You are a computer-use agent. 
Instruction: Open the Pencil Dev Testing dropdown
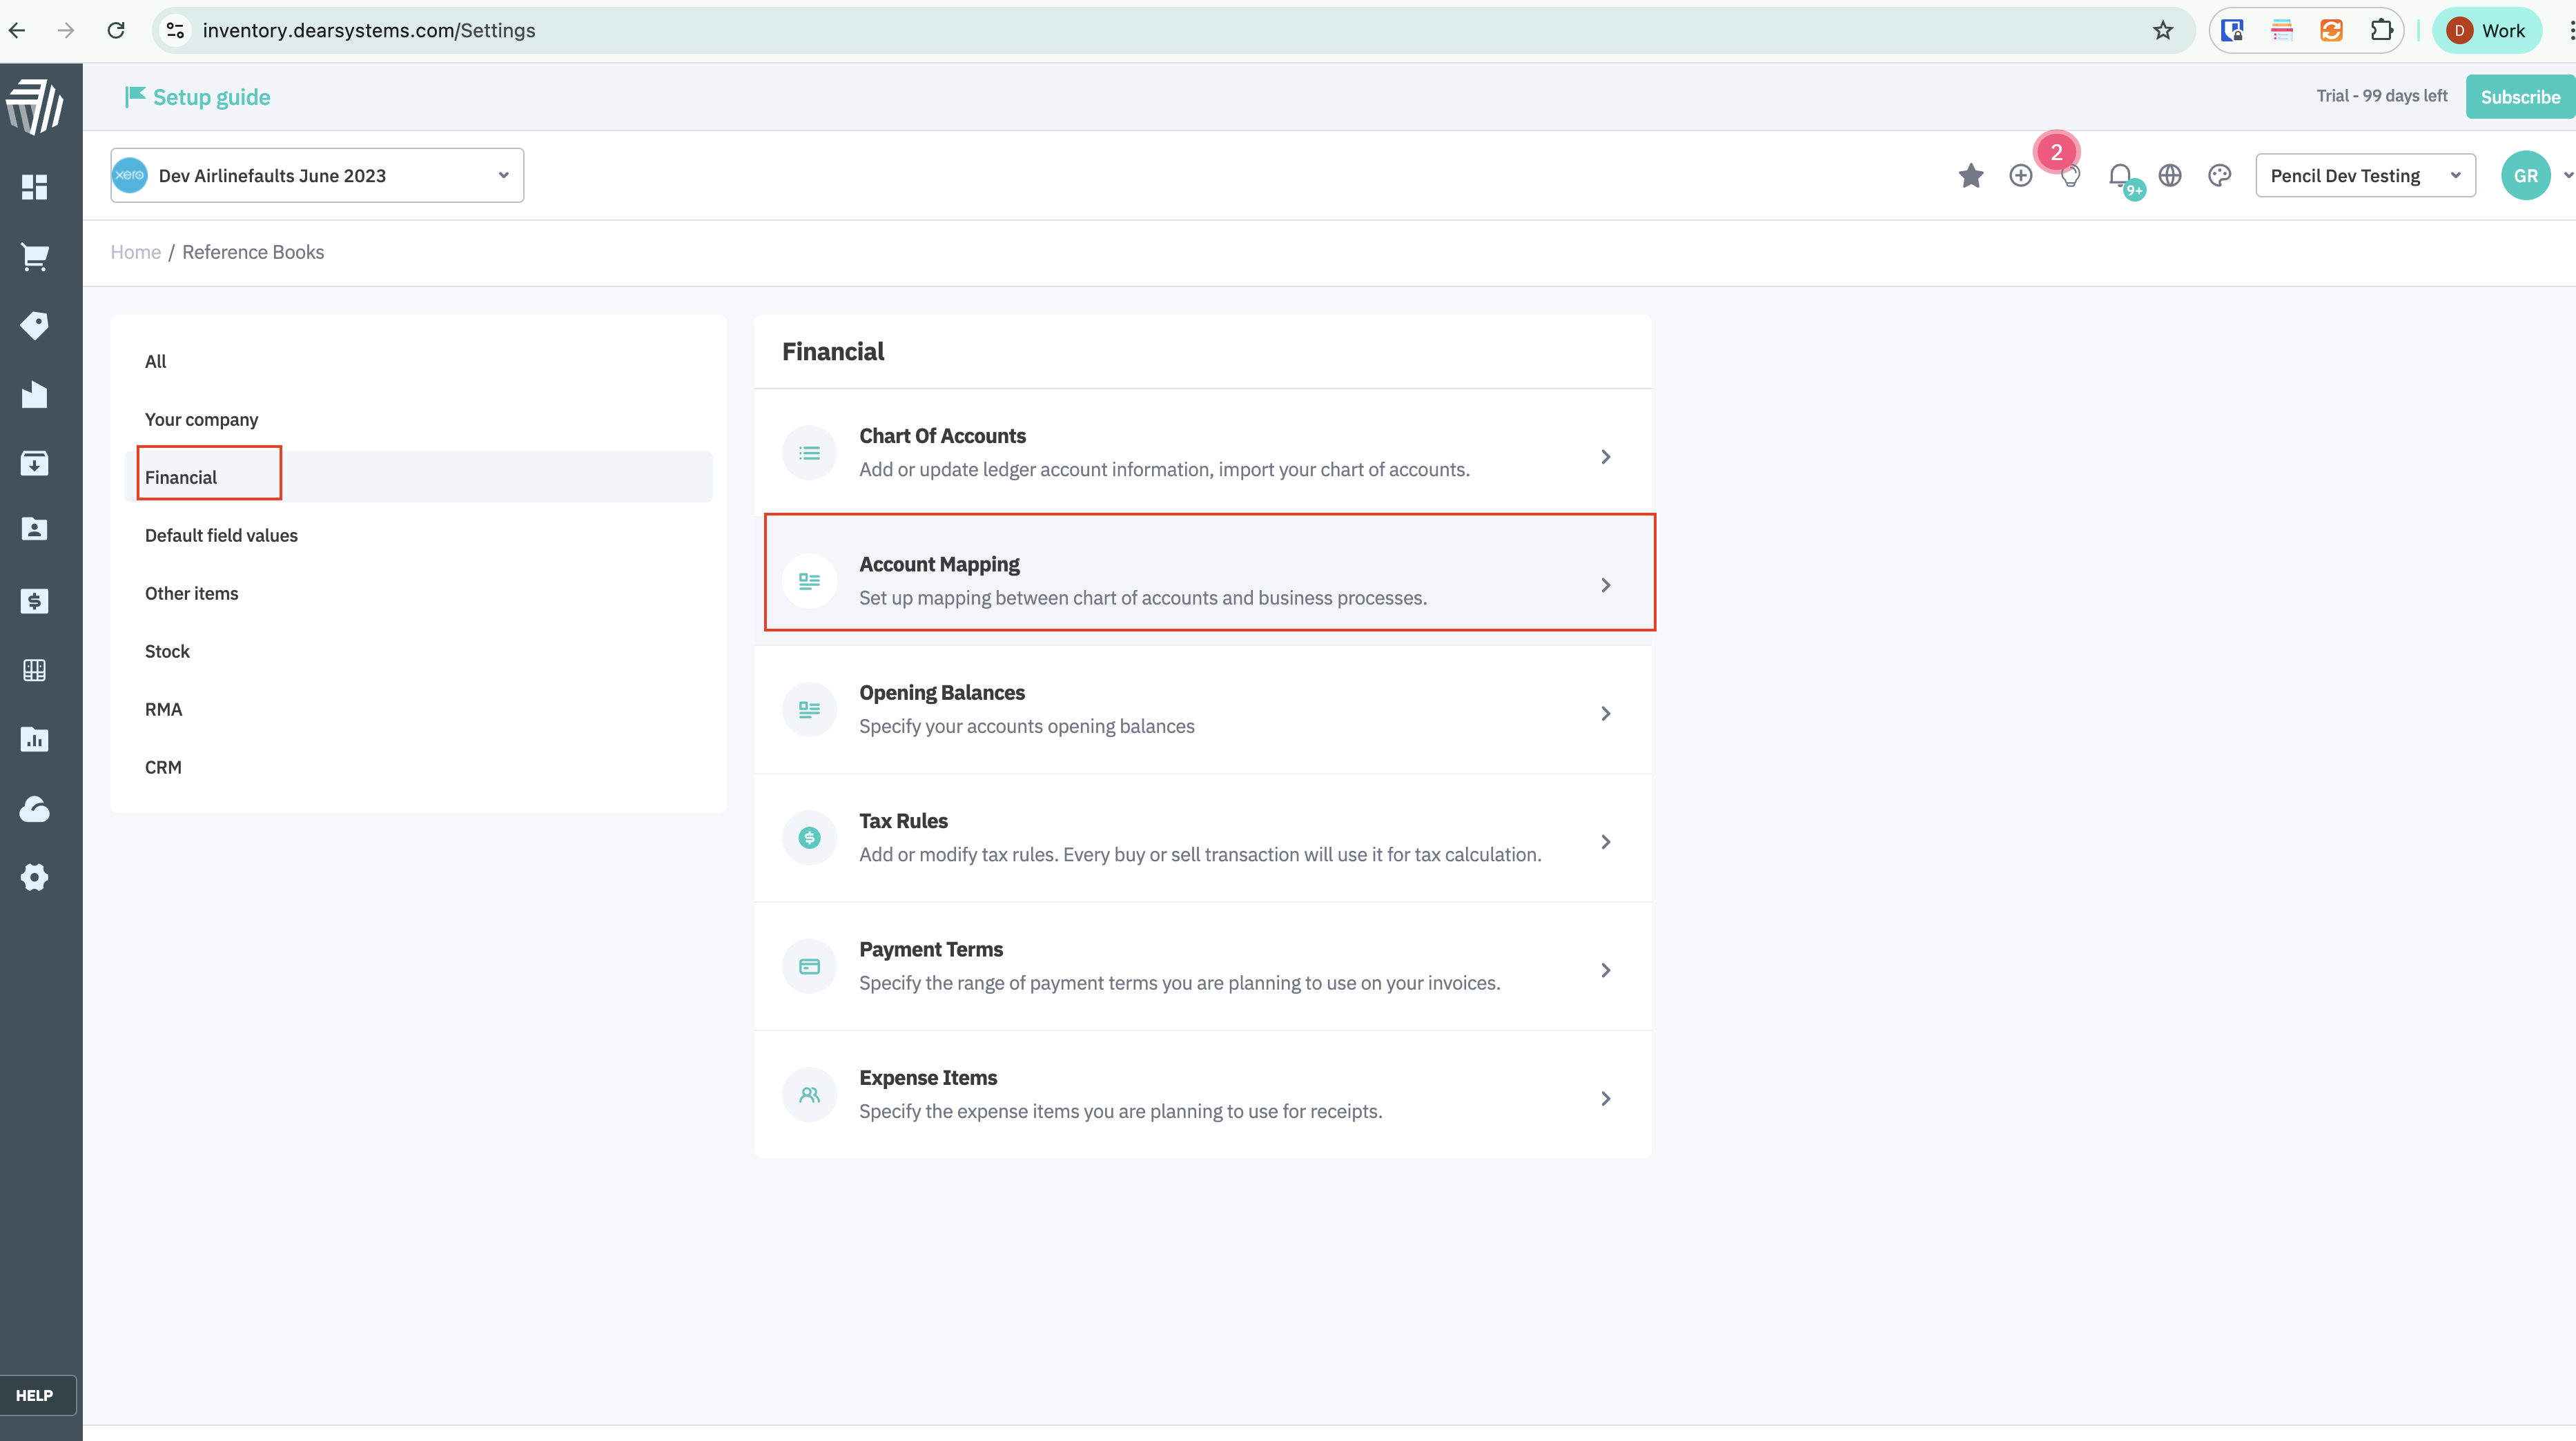pyautogui.click(x=2365, y=176)
